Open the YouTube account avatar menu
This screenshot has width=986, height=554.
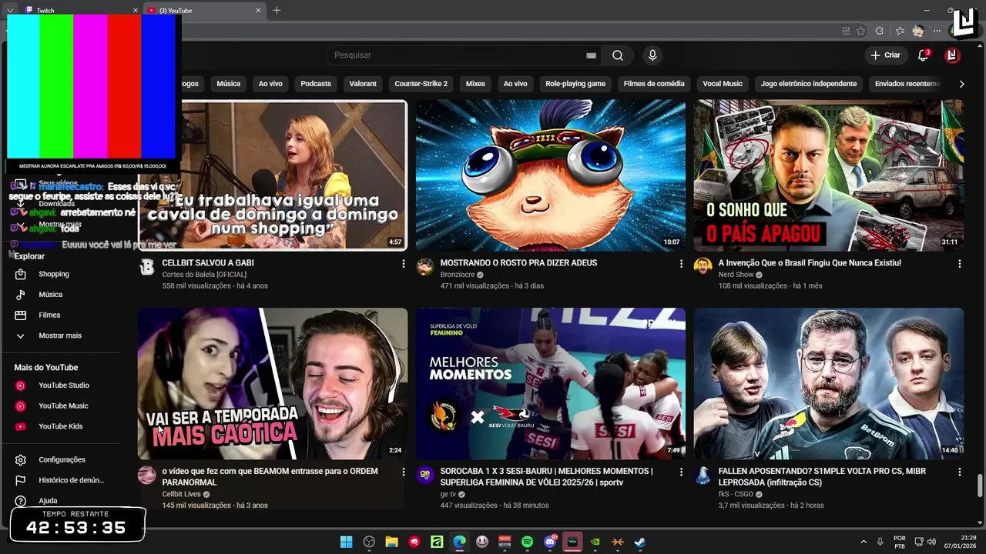pyautogui.click(x=953, y=55)
